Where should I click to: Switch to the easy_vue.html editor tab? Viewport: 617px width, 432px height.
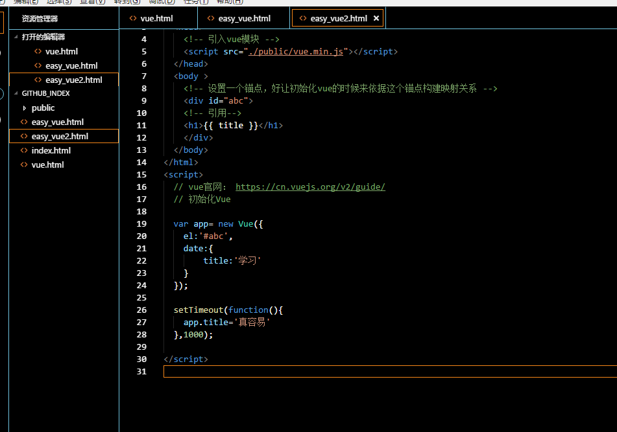244,18
